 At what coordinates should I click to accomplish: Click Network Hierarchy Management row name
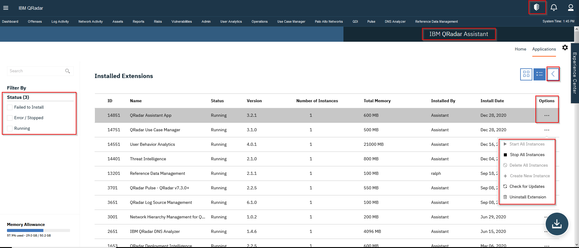pos(168,217)
